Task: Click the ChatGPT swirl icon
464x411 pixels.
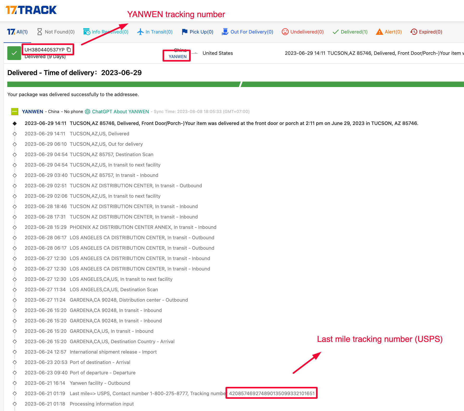Action: [88, 111]
